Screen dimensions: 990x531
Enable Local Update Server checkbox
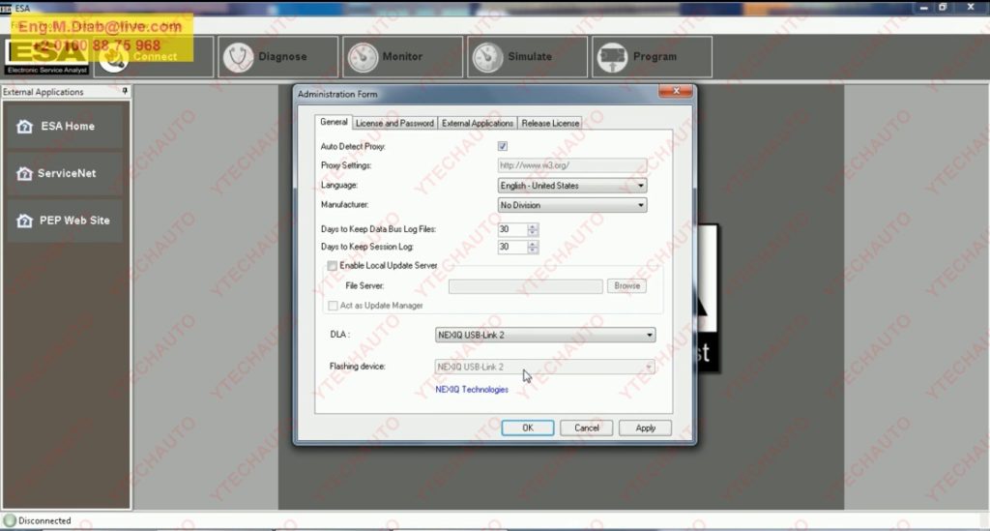coord(333,266)
